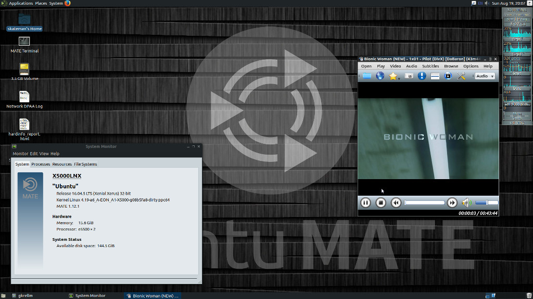Click the Bionic Woman video display area
This screenshot has height=299, width=533.
(x=428, y=138)
